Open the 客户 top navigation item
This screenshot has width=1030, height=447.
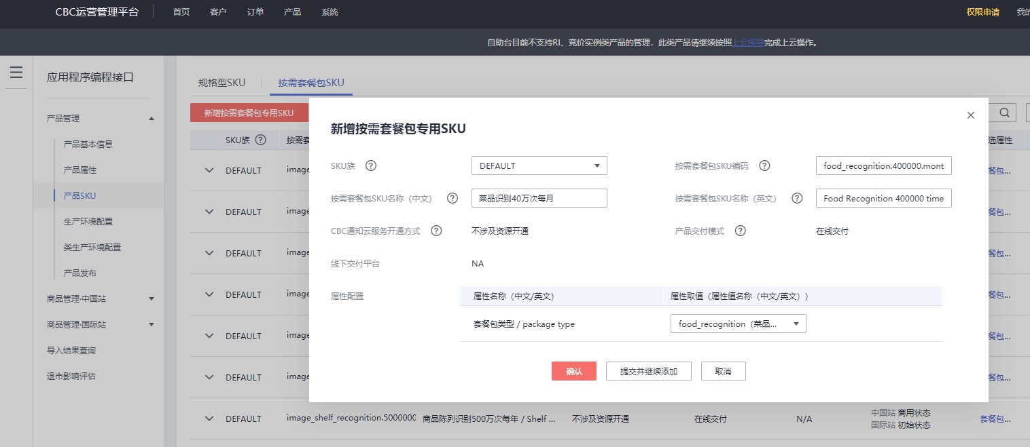click(x=219, y=12)
